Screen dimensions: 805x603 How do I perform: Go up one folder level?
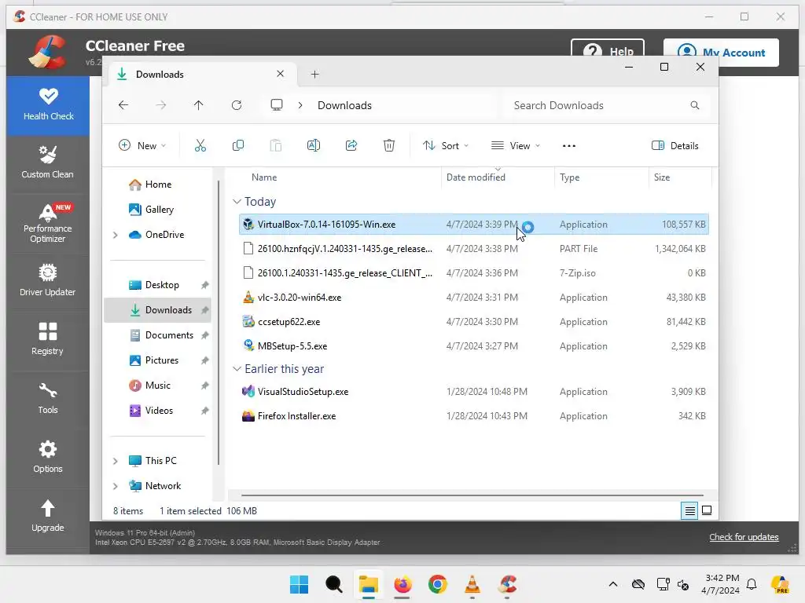198,105
